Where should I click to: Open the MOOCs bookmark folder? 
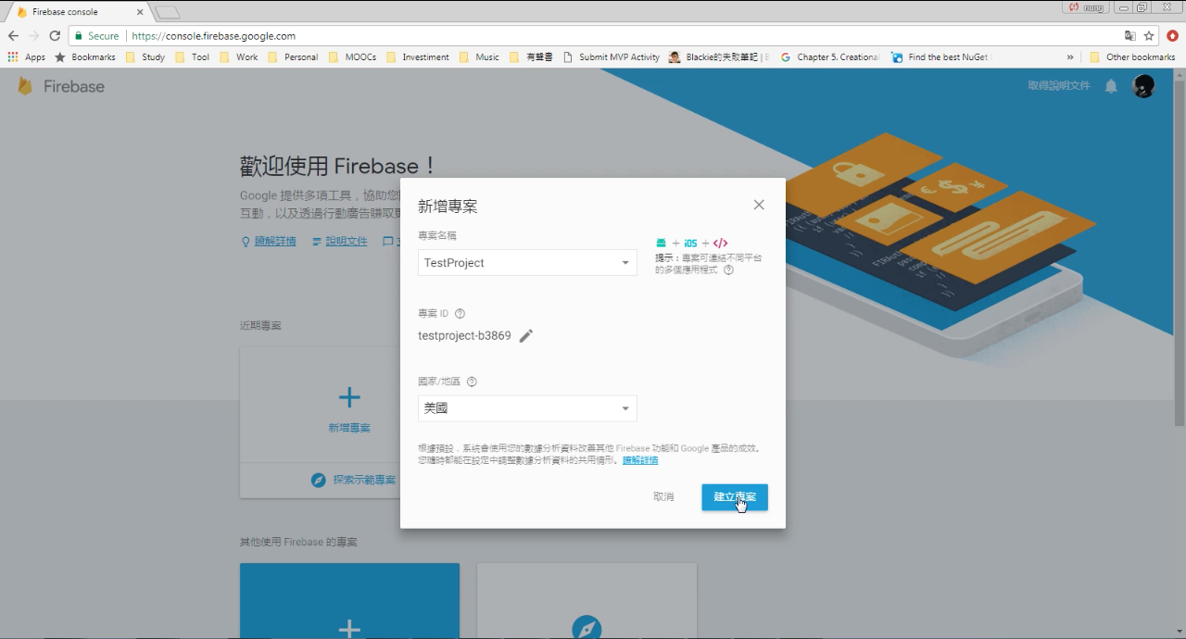coord(353,57)
